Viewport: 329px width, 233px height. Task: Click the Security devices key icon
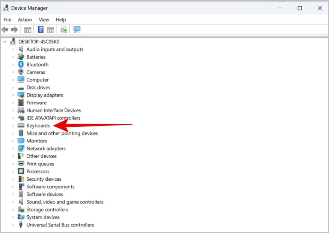coord(21,179)
